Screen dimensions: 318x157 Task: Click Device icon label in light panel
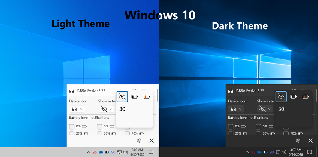78,101
